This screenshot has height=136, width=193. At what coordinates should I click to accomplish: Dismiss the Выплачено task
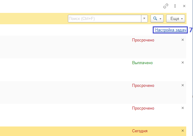coord(183,63)
